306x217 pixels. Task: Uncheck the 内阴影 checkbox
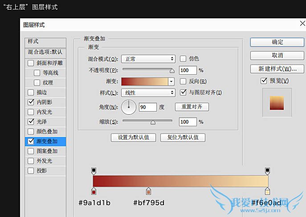[31, 102]
